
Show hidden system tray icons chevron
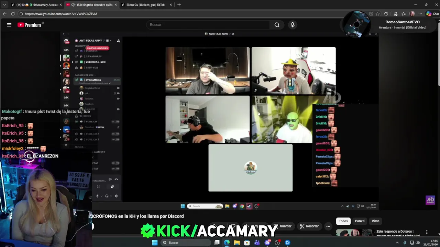[x=397, y=243]
